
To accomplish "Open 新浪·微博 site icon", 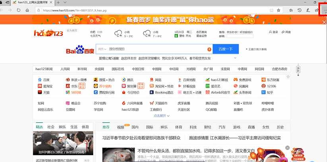I will click(x=68, y=80).
